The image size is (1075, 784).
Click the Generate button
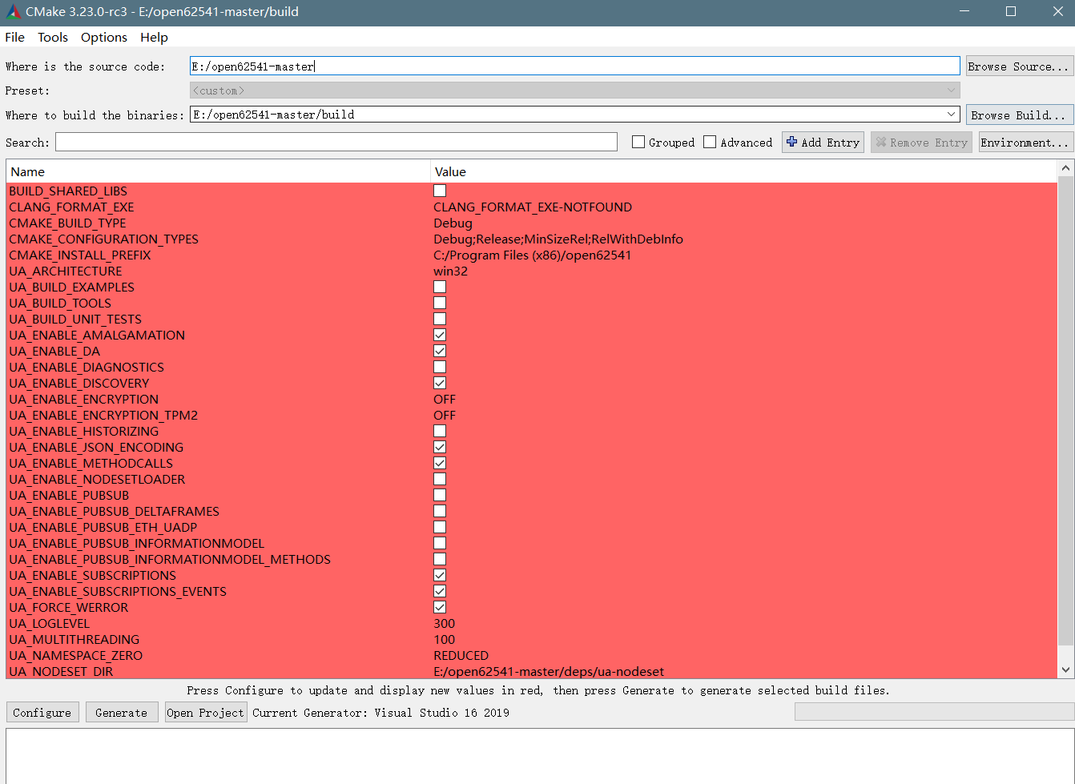[121, 713]
